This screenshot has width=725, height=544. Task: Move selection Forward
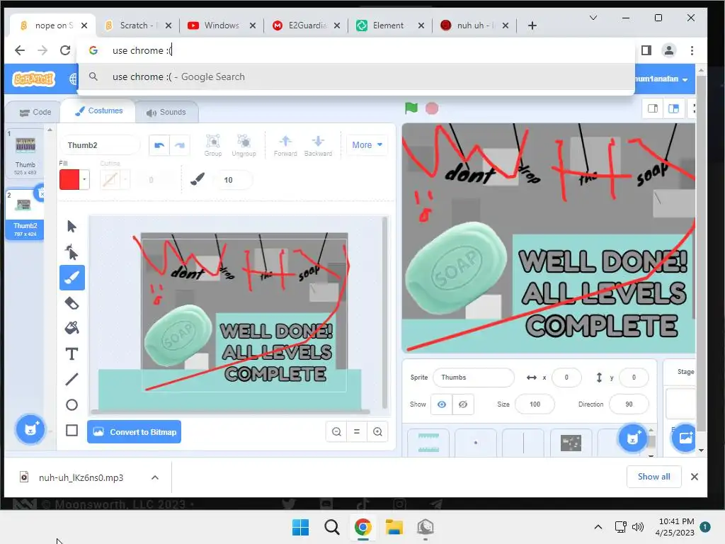point(285,145)
